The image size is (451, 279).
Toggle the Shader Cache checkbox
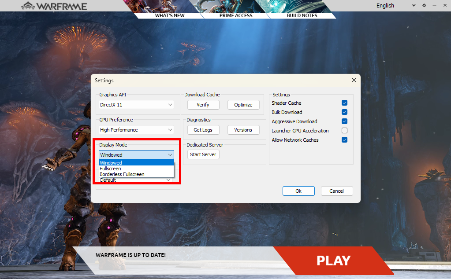click(x=344, y=103)
